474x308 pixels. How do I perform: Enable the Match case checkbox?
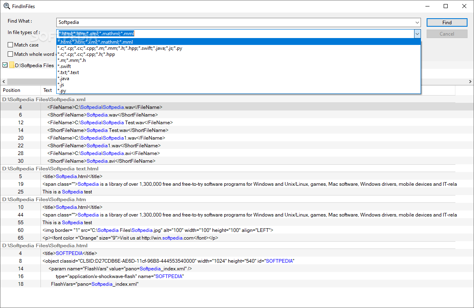pos(10,45)
